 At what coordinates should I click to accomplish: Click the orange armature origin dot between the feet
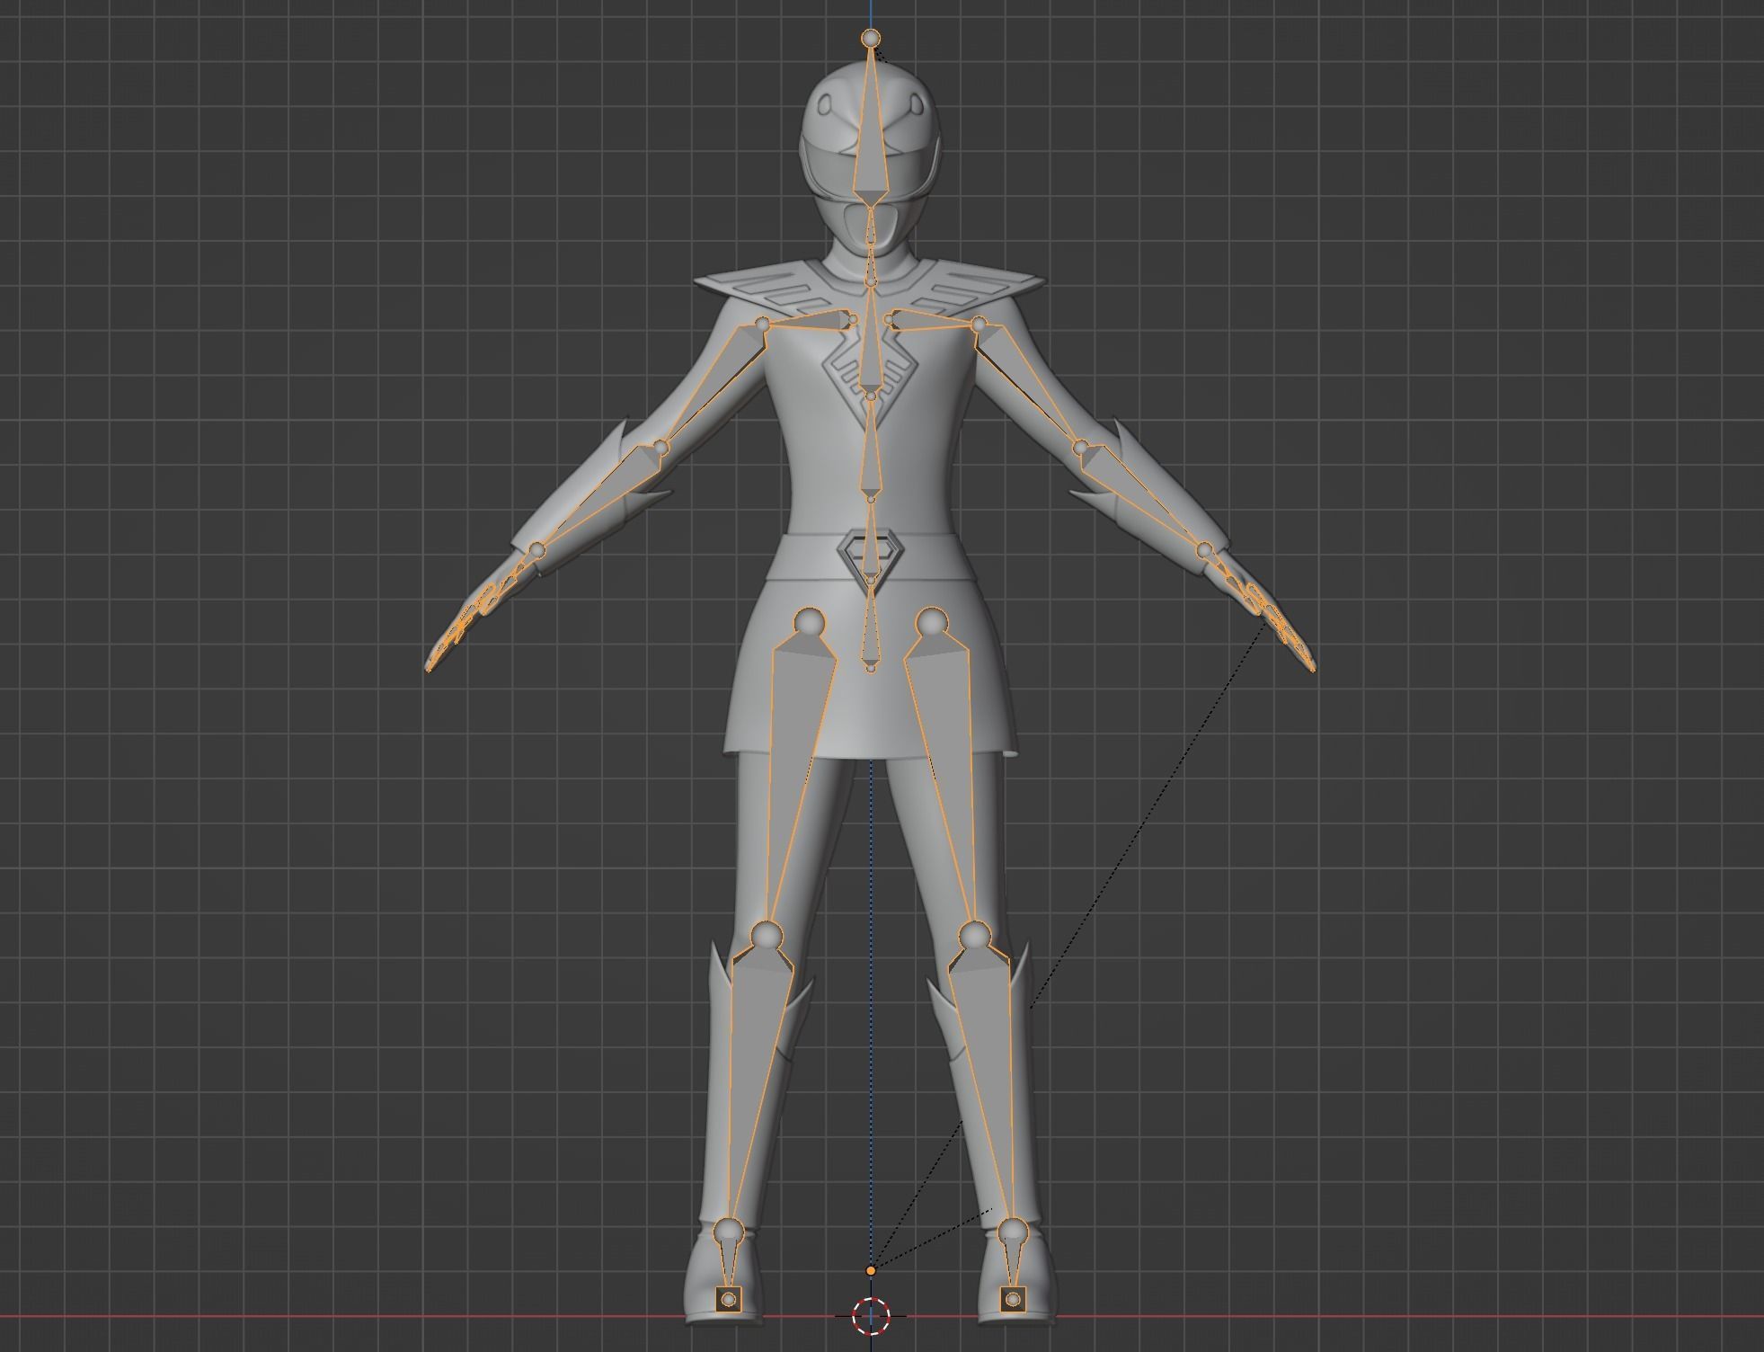[x=870, y=1270]
